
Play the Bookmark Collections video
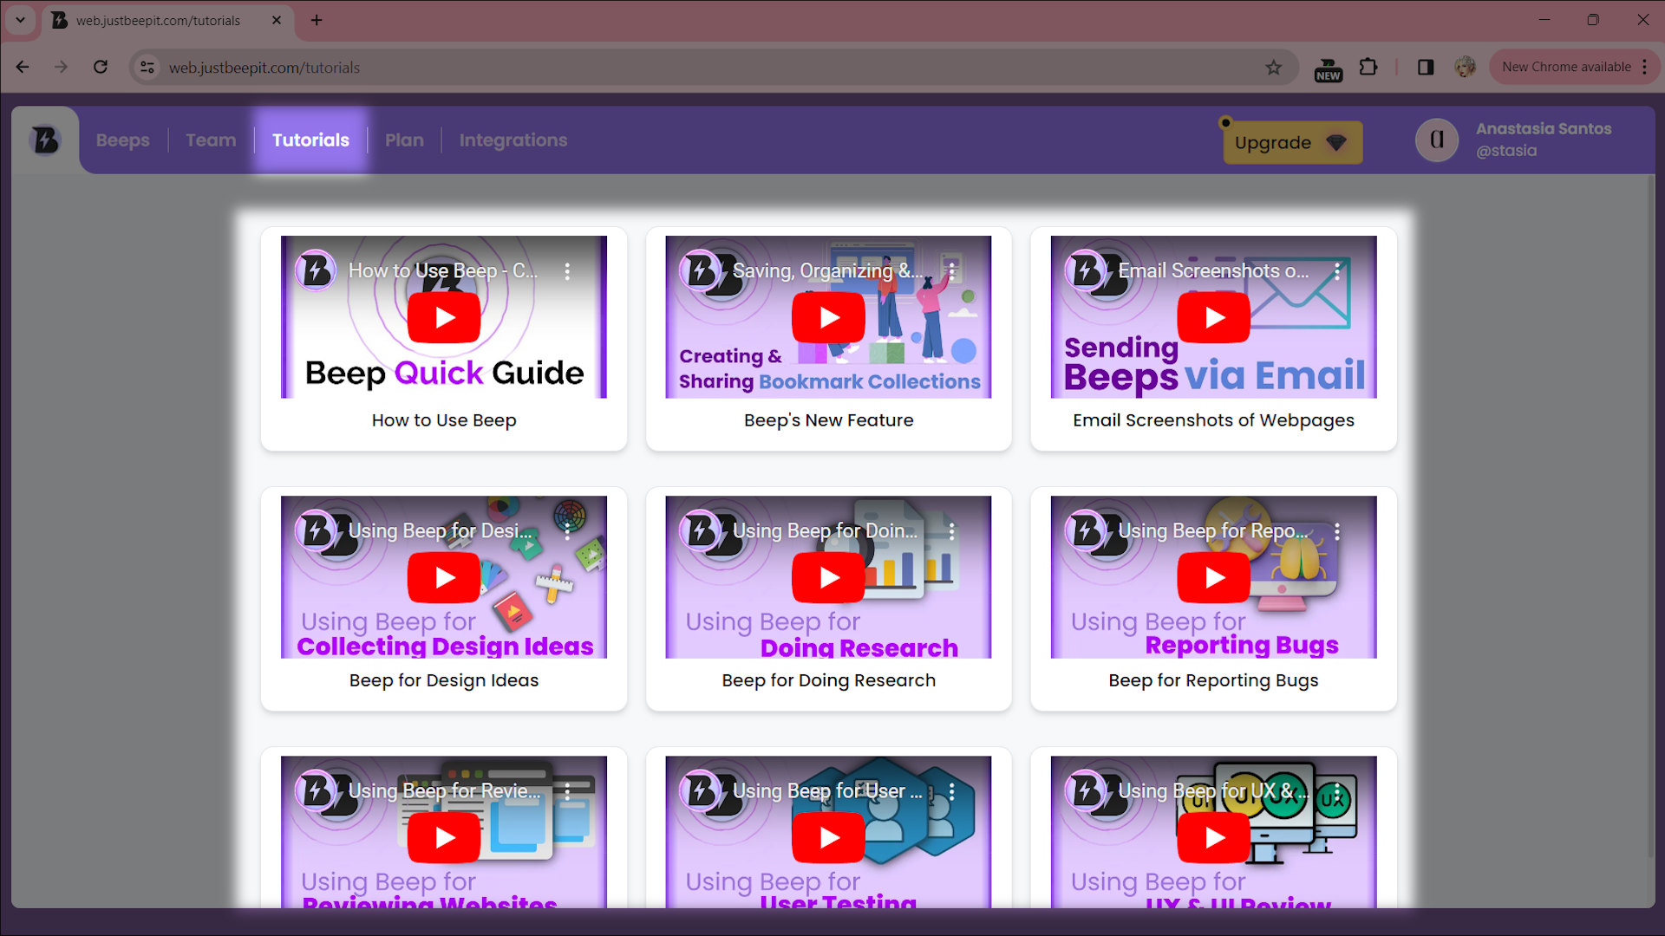(x=828, y=318)
